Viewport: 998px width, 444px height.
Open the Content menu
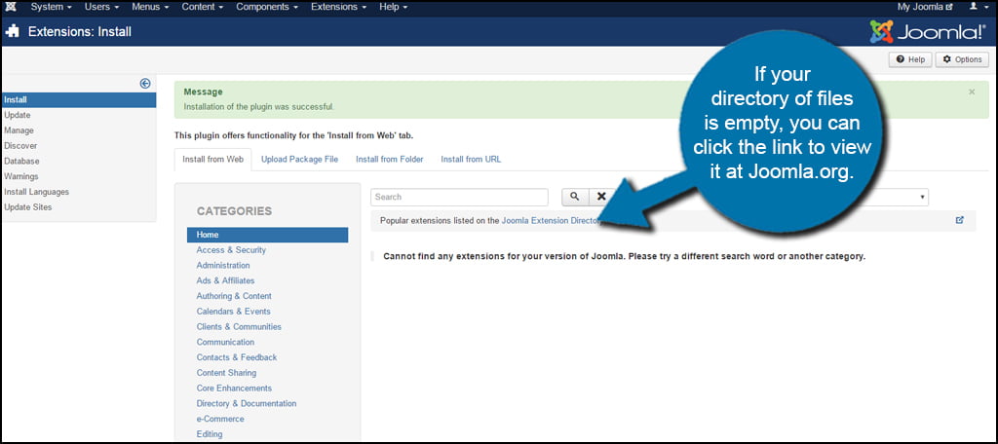tap(203, 7)
